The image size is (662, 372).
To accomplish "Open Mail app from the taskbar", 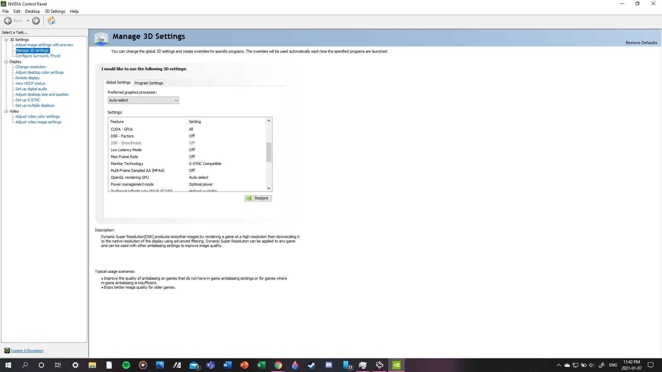I will point(194,365).
